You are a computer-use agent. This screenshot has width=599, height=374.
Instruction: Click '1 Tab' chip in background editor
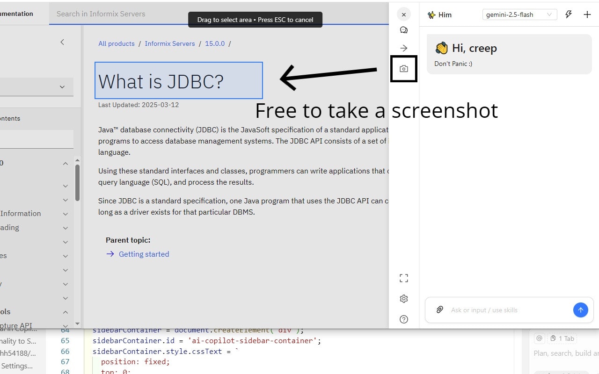coord(562,338)
